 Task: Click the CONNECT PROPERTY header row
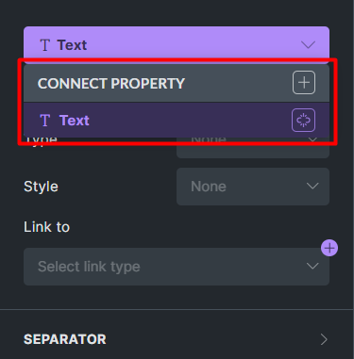tap(177, 83)
